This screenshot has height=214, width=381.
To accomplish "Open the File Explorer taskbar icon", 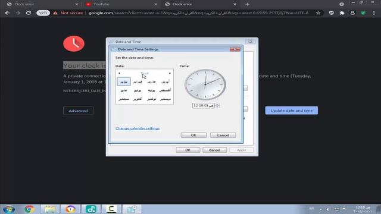I will tap(49, 209).
